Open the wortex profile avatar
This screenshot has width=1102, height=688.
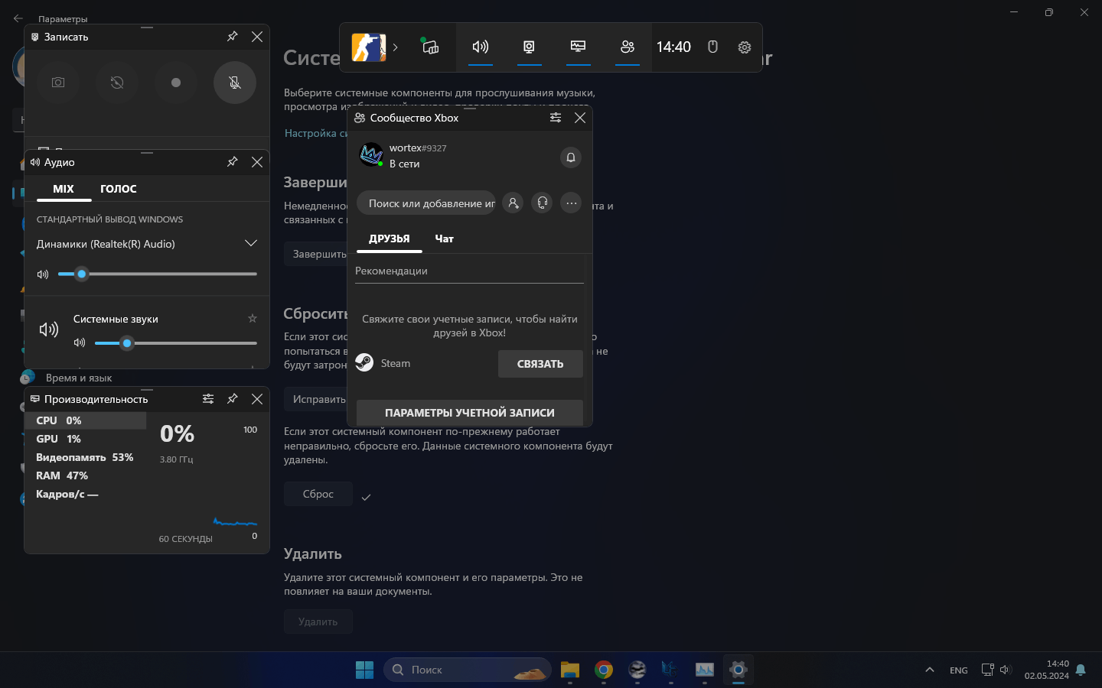[x=371, y=155]
